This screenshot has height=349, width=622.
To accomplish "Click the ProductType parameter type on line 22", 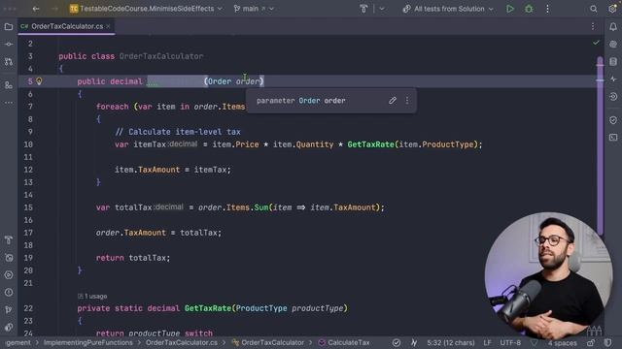I will coord(261,308).
